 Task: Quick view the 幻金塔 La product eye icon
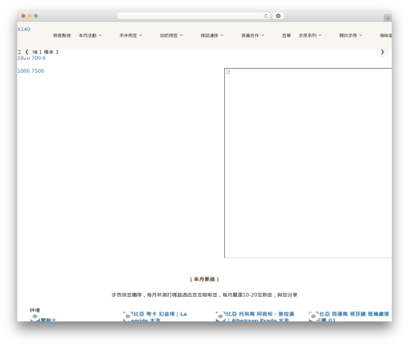pos(128,317)
